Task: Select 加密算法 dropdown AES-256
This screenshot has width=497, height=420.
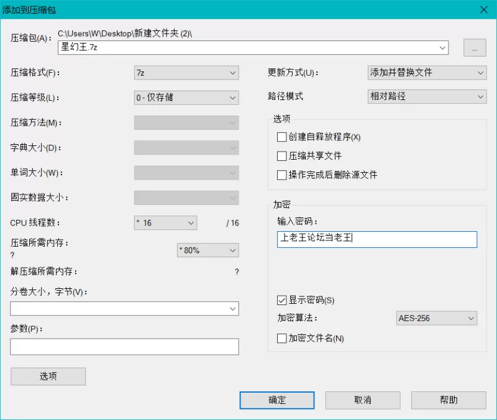Action: click(x=437, y=319)
